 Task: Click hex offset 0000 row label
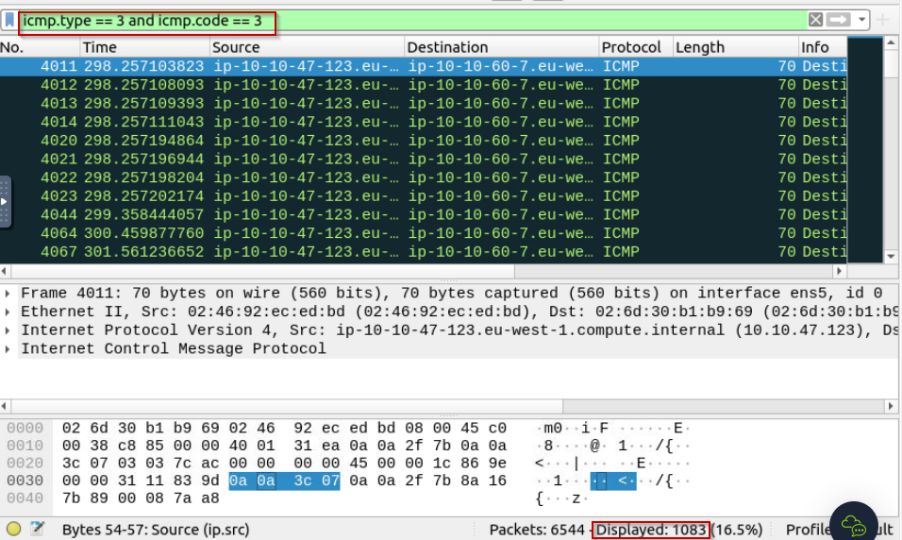point(25,429)
